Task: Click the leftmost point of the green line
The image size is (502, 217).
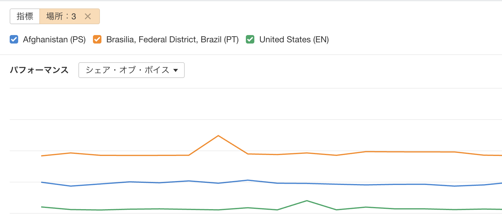Action: click(x=41, y=207)
